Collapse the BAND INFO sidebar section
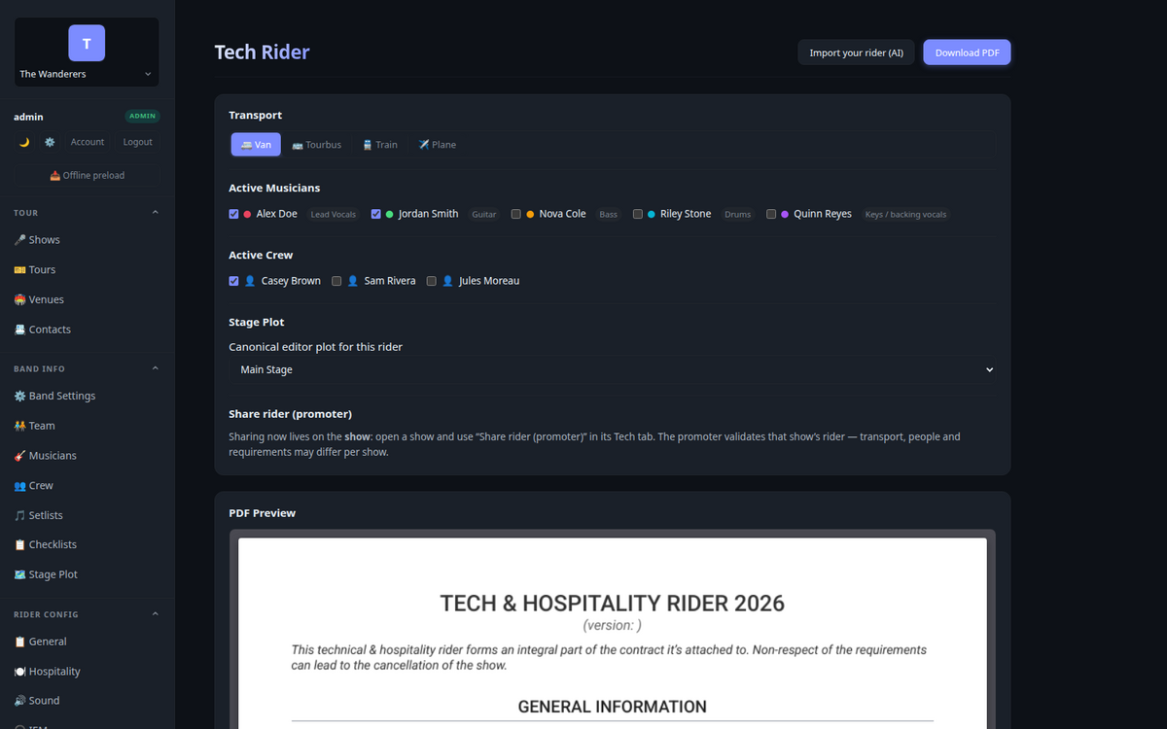The height and width of the screenshot is (729, 1167). (x=156, y=368)
